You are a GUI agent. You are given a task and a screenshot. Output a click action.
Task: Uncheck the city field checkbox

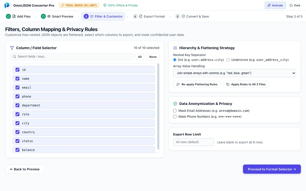click(x=18, y=123)
